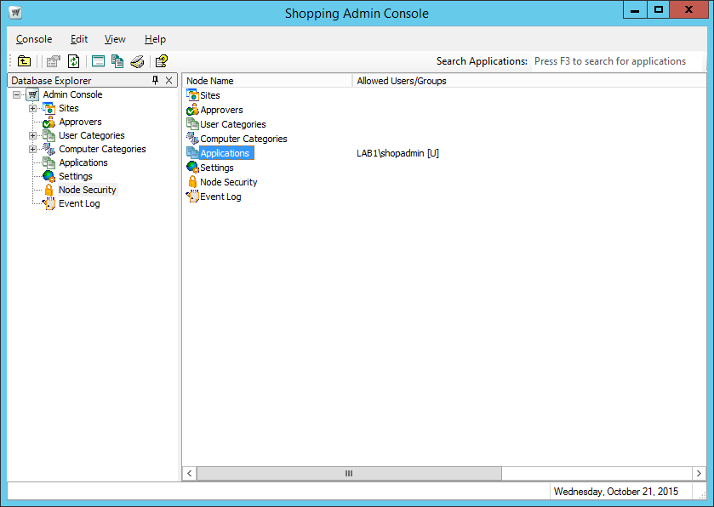Viewport: 714px width, 507px height.
Task: Expand the Sites tree node
Action: pyautogui.click(x=32, y=108)
